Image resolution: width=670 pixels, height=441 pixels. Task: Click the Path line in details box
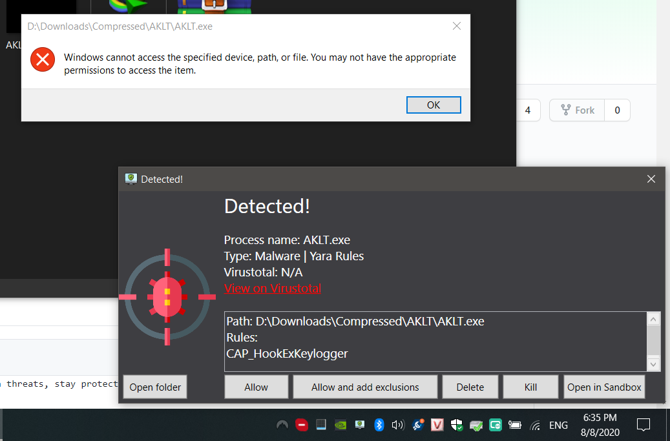click(355, 321)
